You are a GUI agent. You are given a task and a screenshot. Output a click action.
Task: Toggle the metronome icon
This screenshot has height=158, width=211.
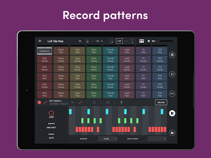87,41
